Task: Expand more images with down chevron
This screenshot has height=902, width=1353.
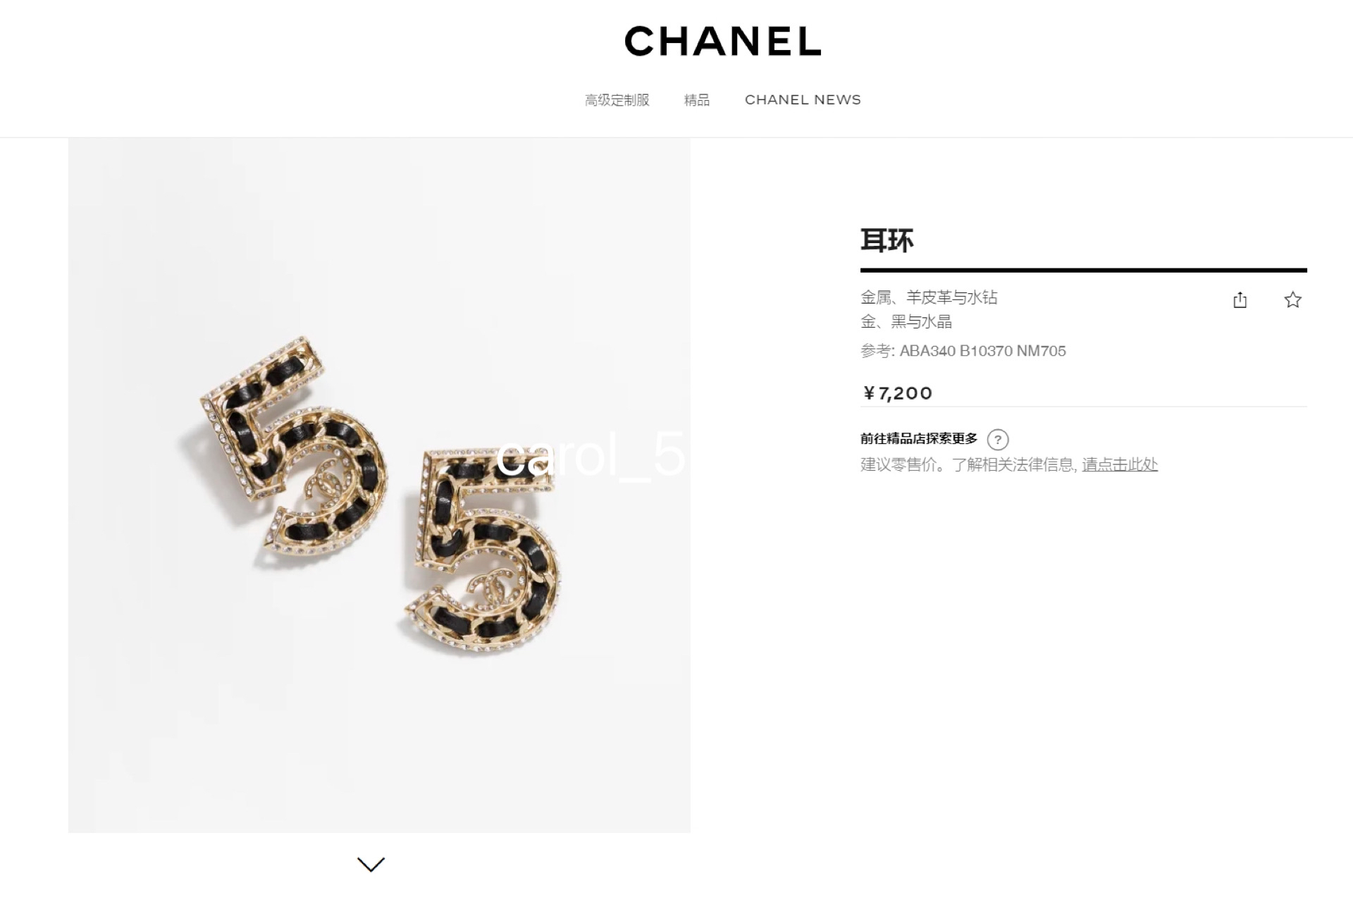Action: 371,864
